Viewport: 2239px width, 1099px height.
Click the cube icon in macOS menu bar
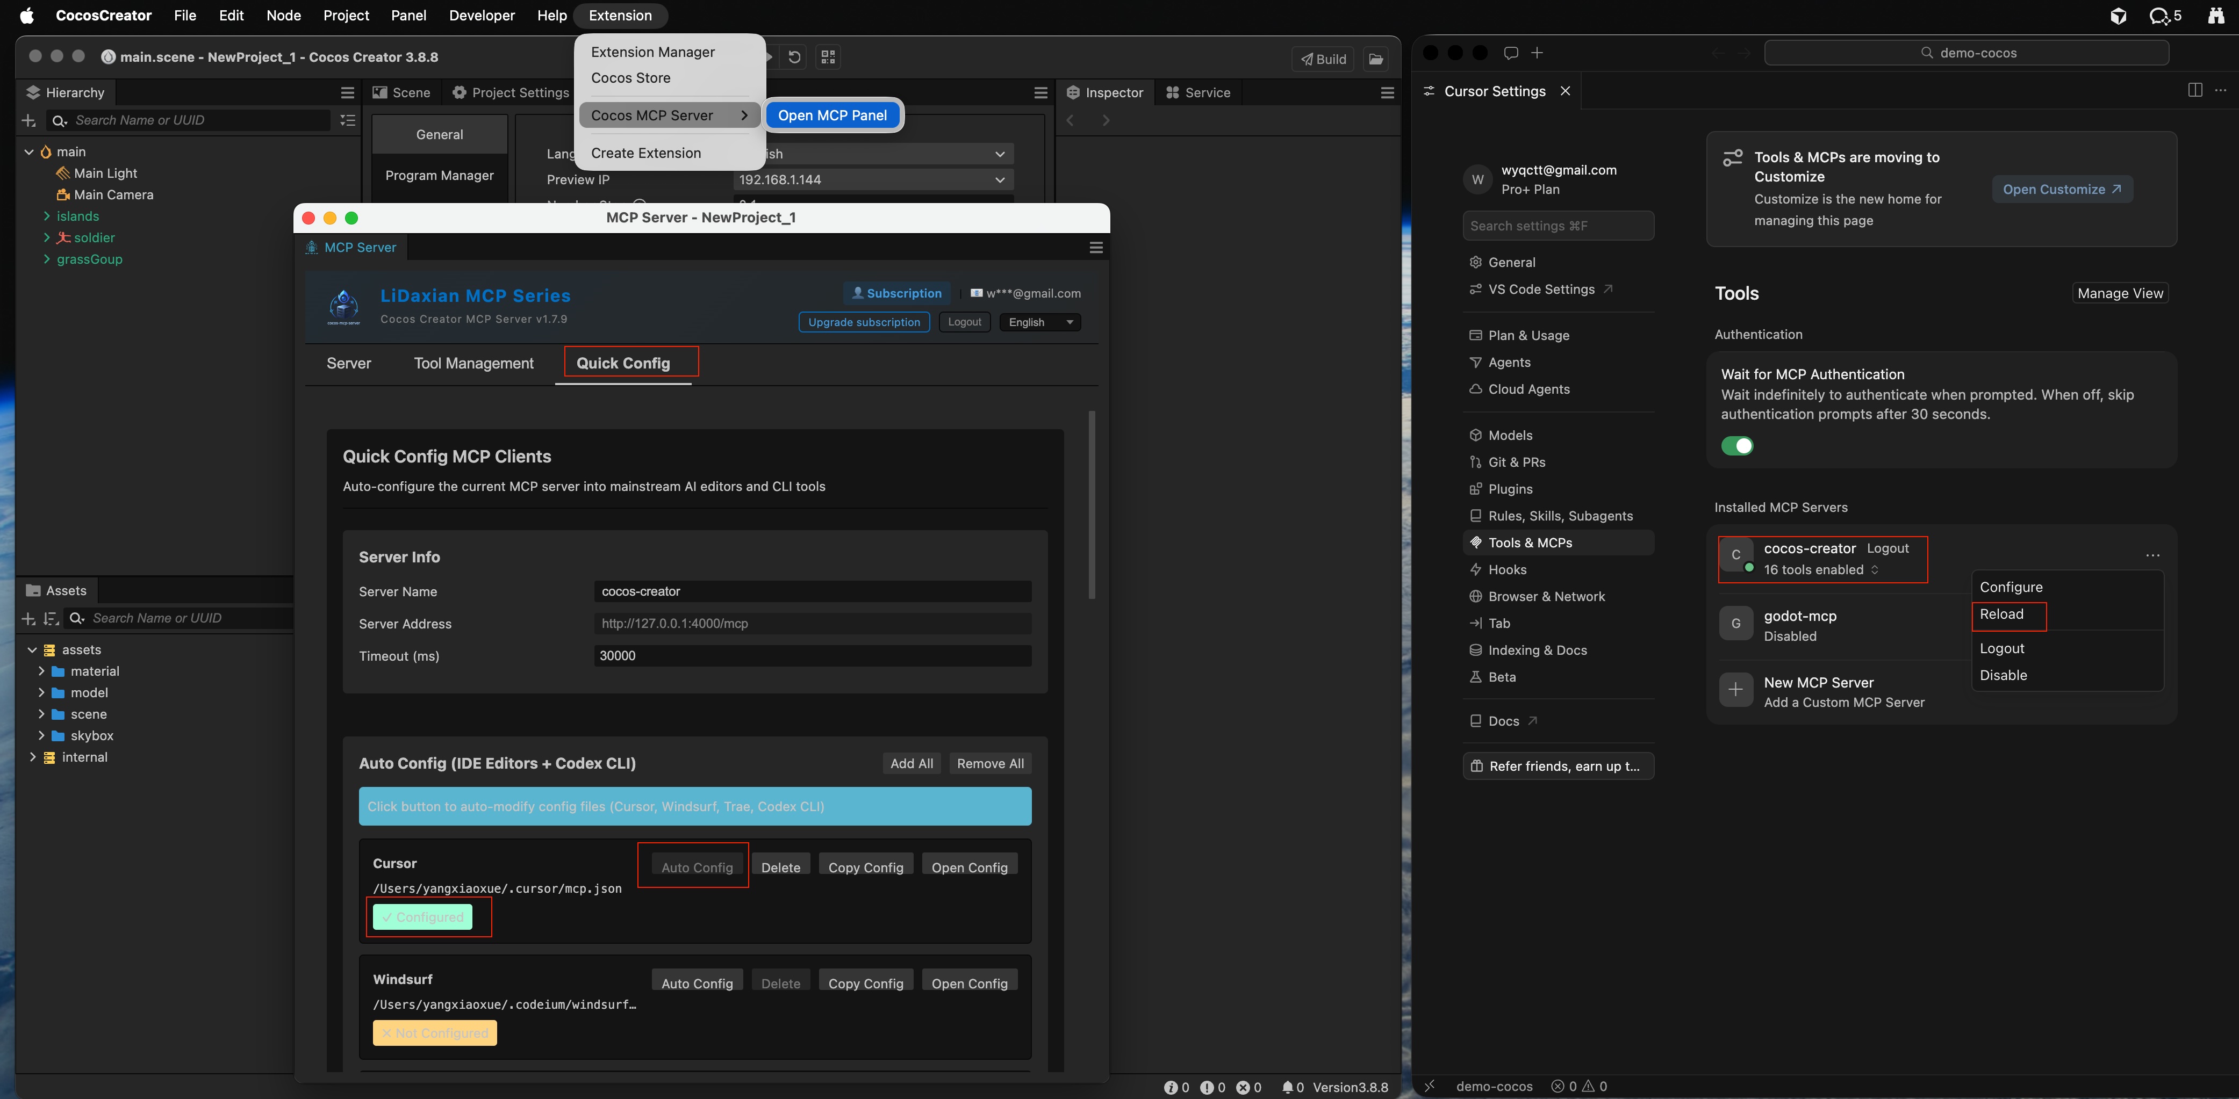point(2118,16)
